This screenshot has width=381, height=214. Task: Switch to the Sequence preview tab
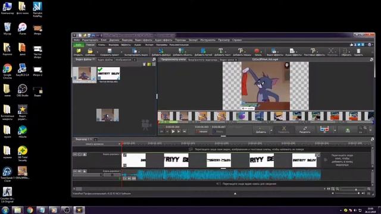202,59
